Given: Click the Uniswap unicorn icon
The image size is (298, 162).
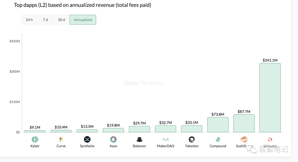Looking at the screenshot, I should [x=270, y=139].
